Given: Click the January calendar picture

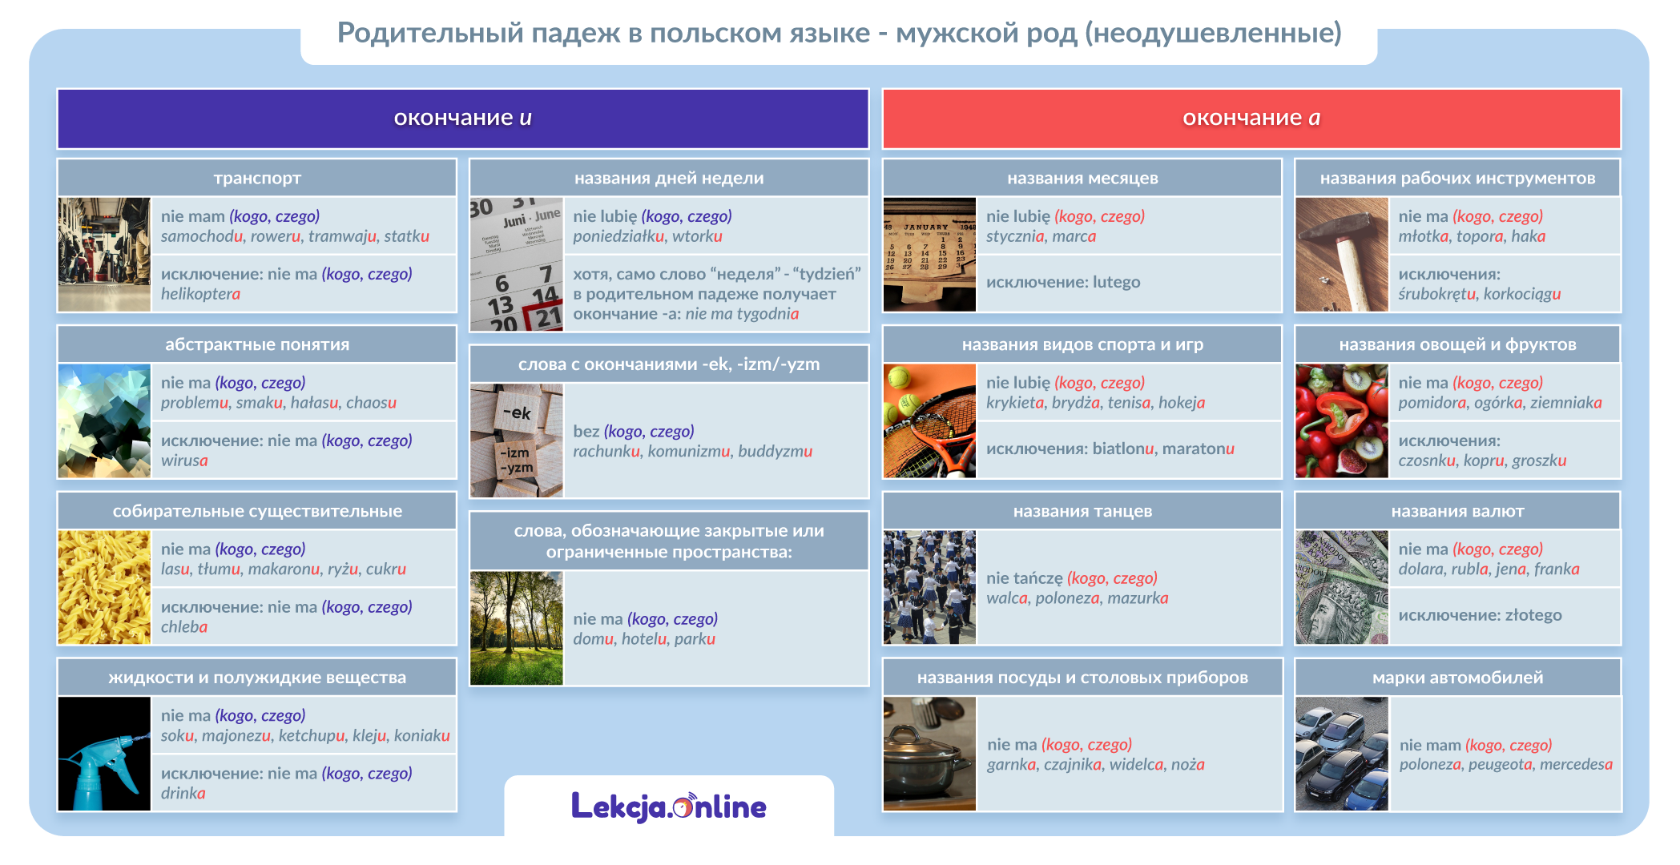Looking at the screenshot, I should (x=929, y=255).
